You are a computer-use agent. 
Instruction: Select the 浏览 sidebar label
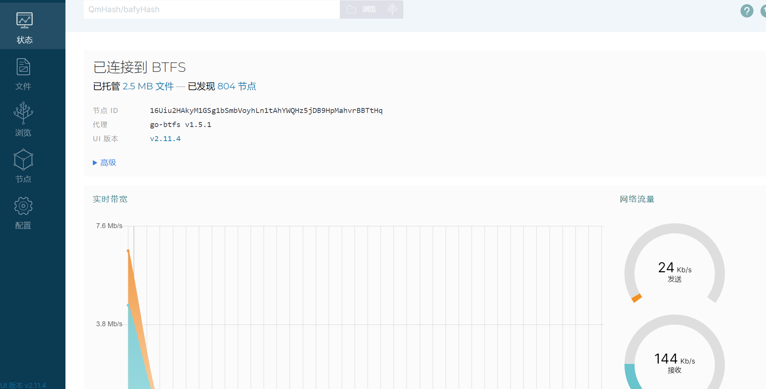[23, 133]
